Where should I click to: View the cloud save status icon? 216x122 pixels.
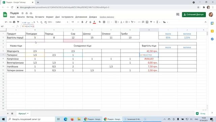coord(31,13)
